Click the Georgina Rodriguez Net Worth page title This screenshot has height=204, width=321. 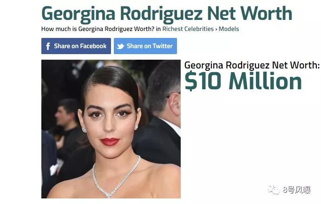167,14
